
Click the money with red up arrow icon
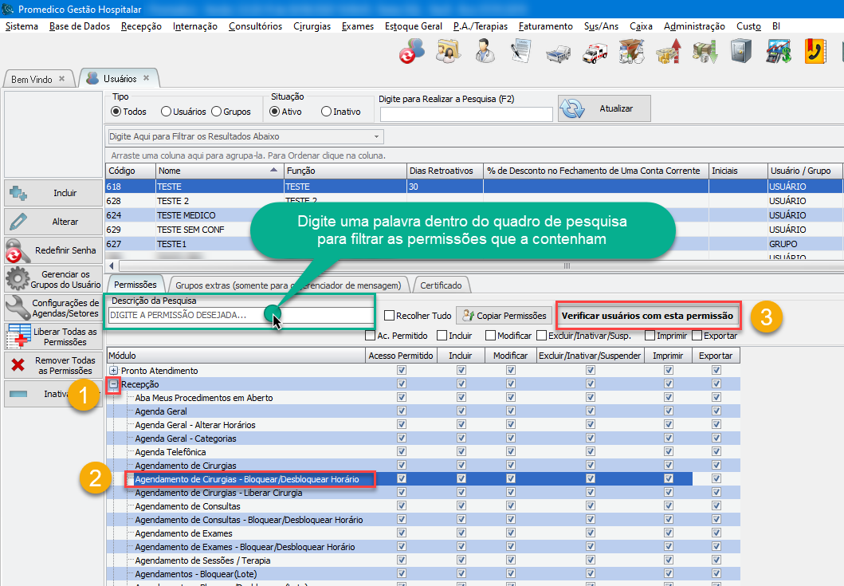(668, 52)
